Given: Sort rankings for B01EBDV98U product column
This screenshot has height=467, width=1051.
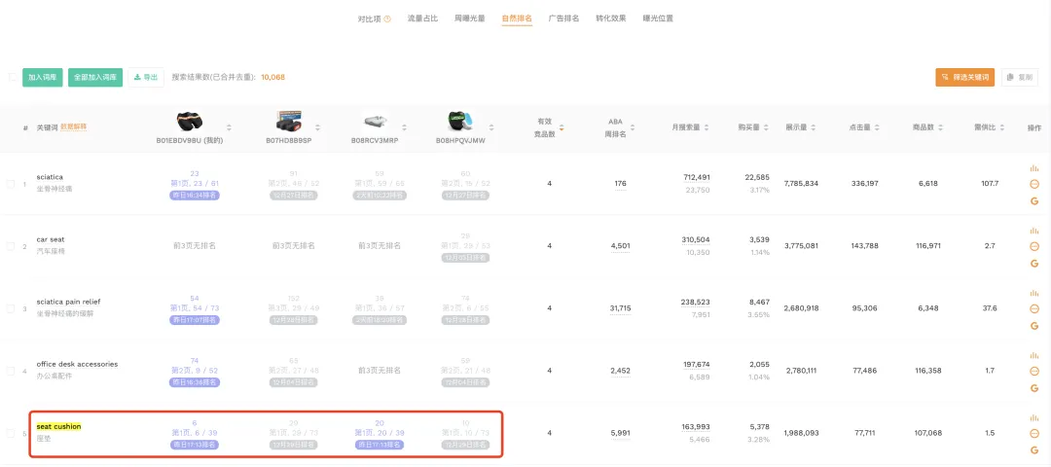Looking at the screenshot, I should click(x=230, y=127).
